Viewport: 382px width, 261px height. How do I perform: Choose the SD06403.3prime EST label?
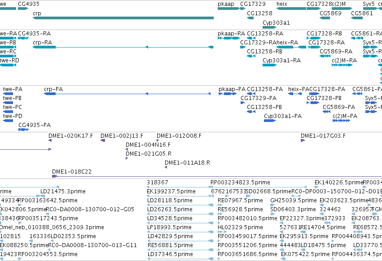[x=293, y=209]
